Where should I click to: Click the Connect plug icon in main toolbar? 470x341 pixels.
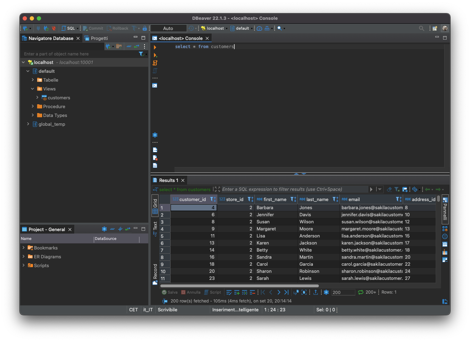click(38, 28)
